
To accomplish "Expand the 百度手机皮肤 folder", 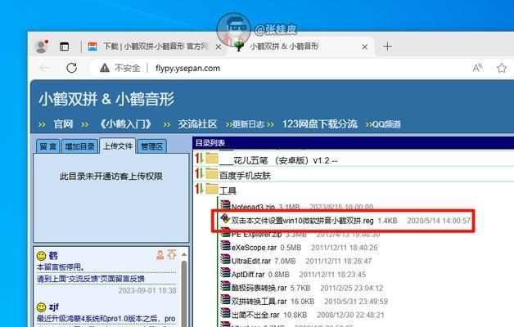I will coord(245,176).
